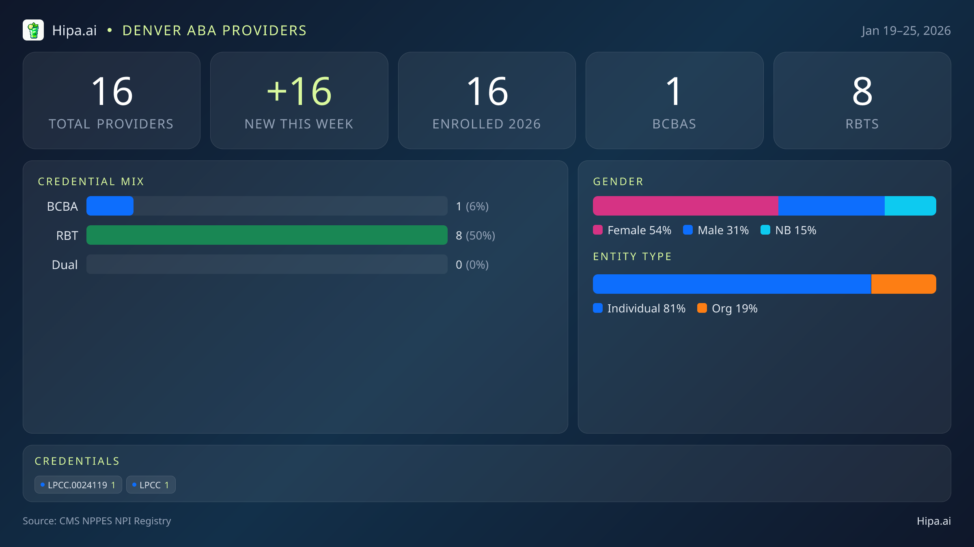The width and height of the screenshot is (974, 547).
Task: Click the Org orange legend swatch
Action: (702, 308)
